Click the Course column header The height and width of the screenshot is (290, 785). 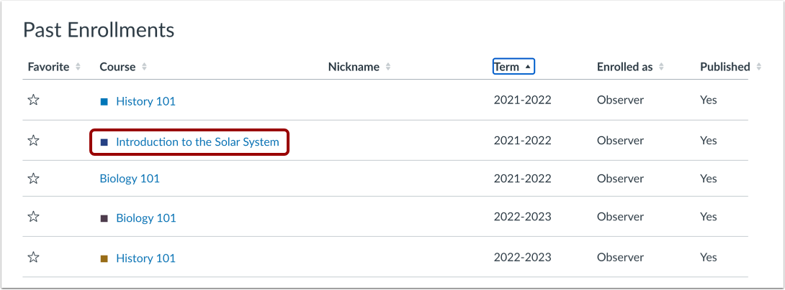(117, 67)
